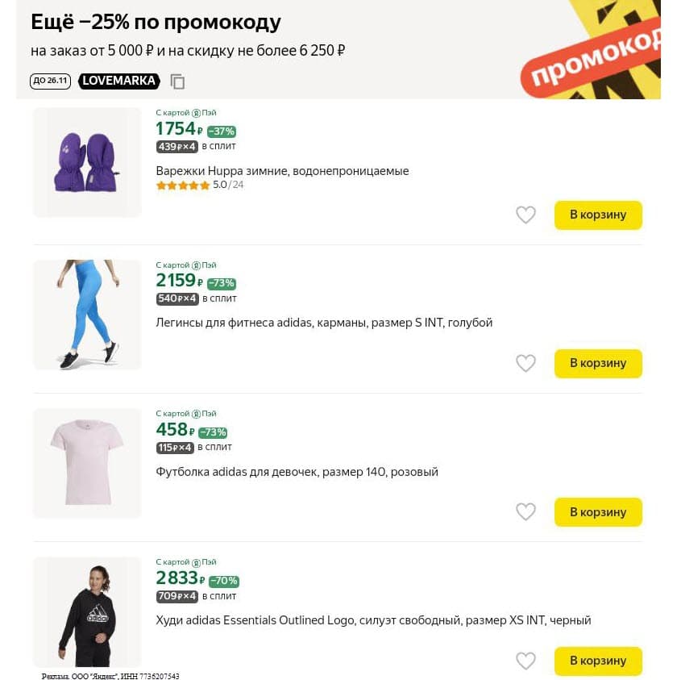
Task: Click the LOVEMARKA promo code badge
Action: tap(118, 81)
